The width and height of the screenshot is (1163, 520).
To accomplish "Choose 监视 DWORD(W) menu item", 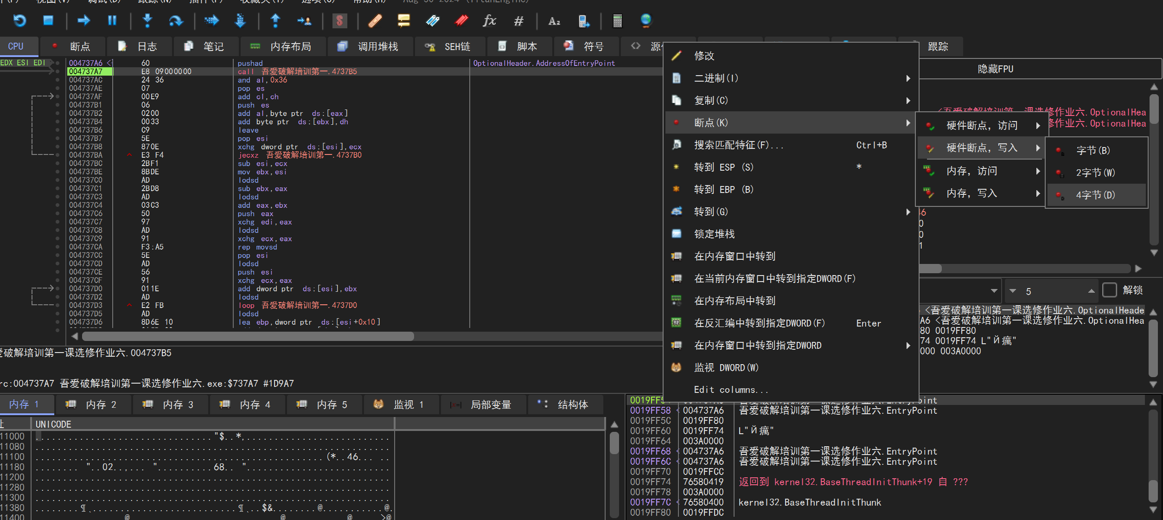I will pyautogui.click(x=791, y=367).
